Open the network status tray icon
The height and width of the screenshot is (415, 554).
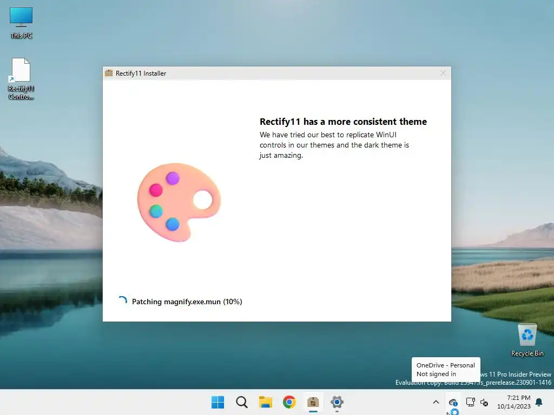(x=470, y=402)
